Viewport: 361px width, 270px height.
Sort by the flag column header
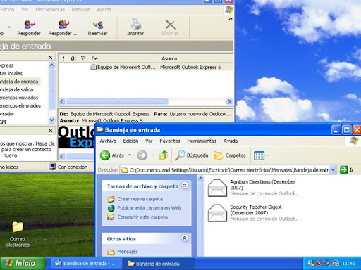(x=82, y=58)
